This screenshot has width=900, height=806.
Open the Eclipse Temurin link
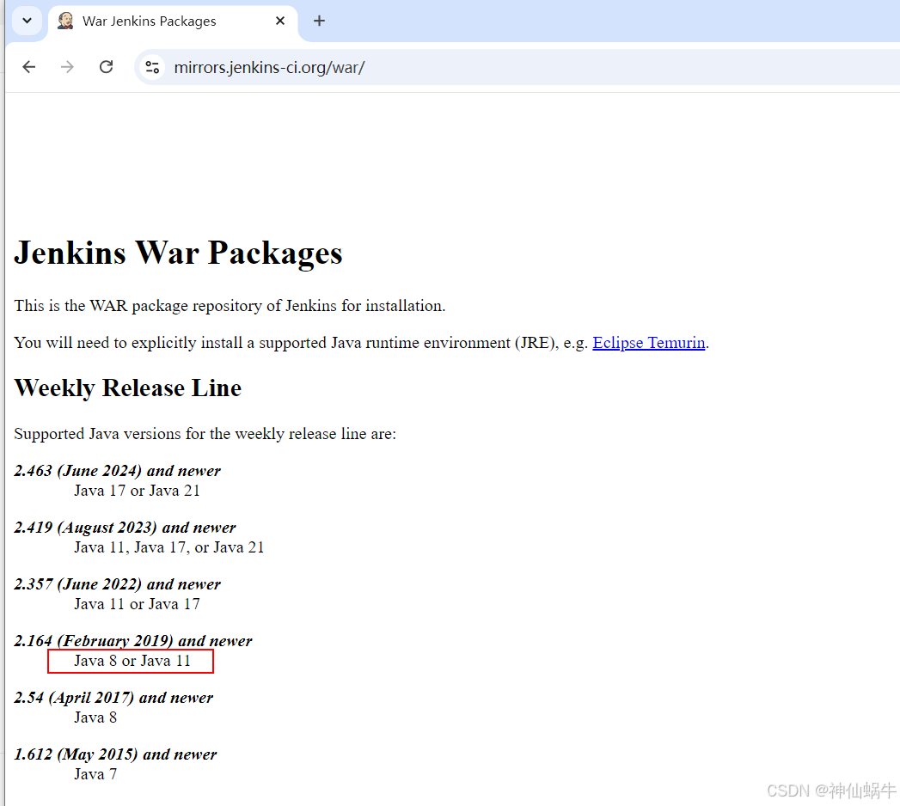coord(649,343)
